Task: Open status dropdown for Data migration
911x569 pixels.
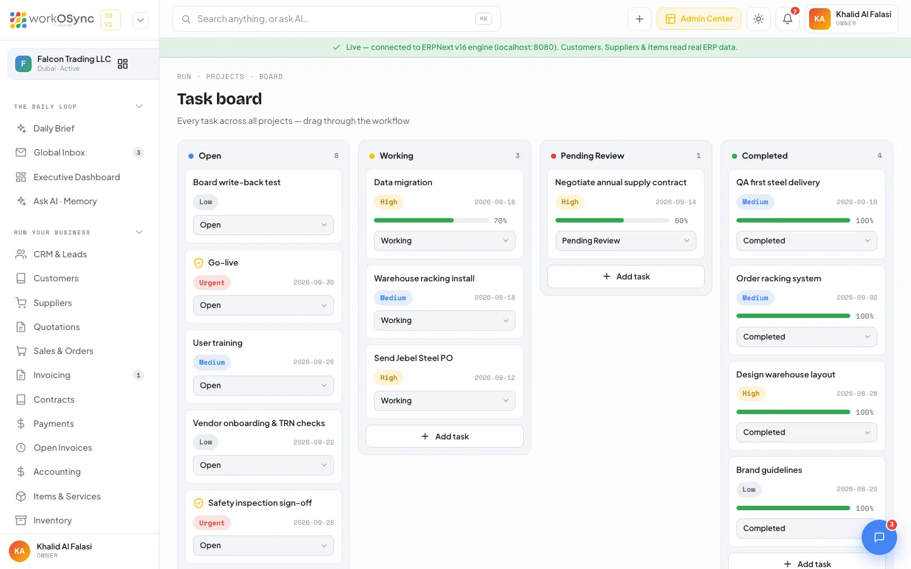Action: [x=445, y=241]
